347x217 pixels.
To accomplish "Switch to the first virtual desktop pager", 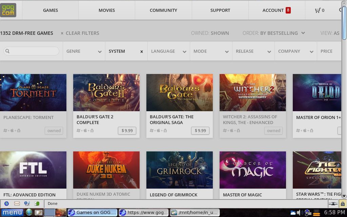I will coord(49,212).
